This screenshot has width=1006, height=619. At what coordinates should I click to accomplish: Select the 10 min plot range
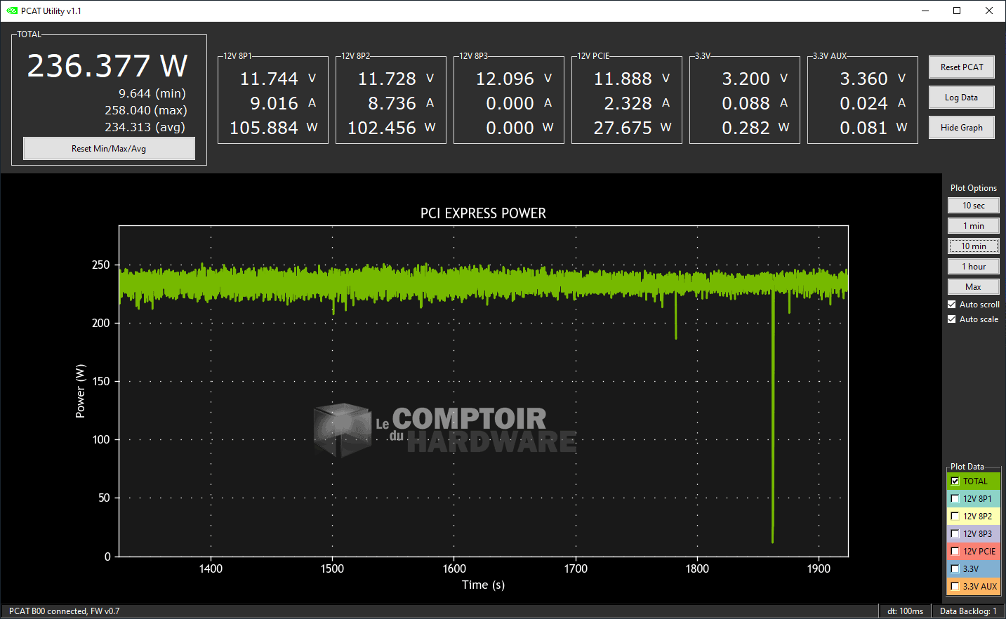(x=973, y=246)
